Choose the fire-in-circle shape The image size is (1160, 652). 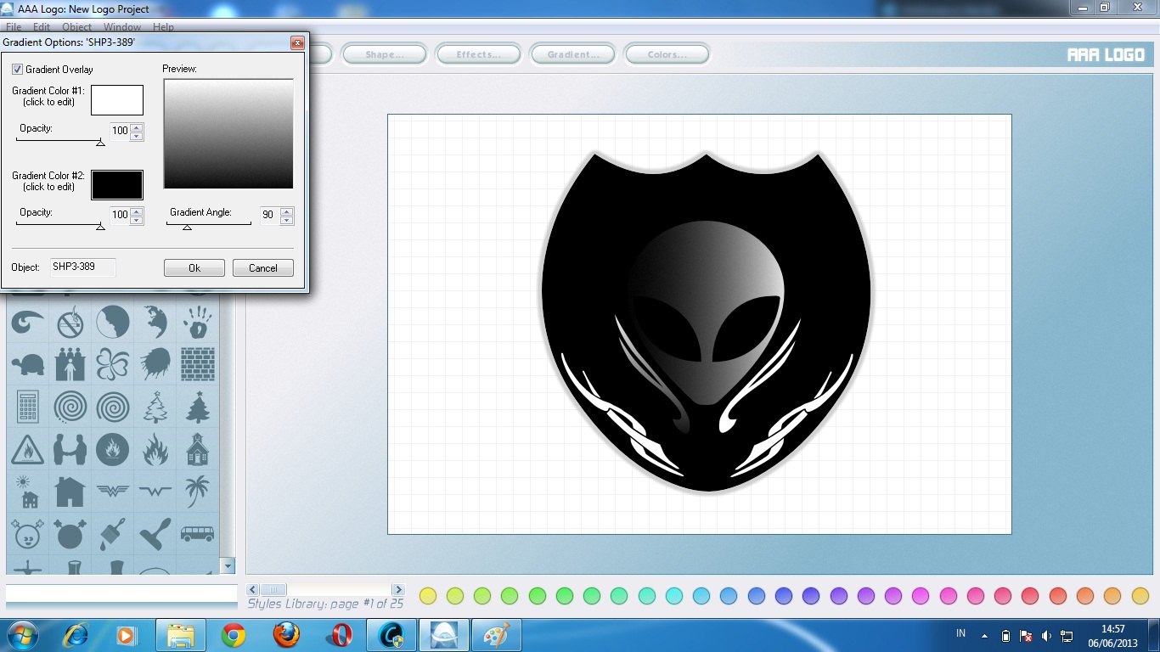tap(112, 450)
